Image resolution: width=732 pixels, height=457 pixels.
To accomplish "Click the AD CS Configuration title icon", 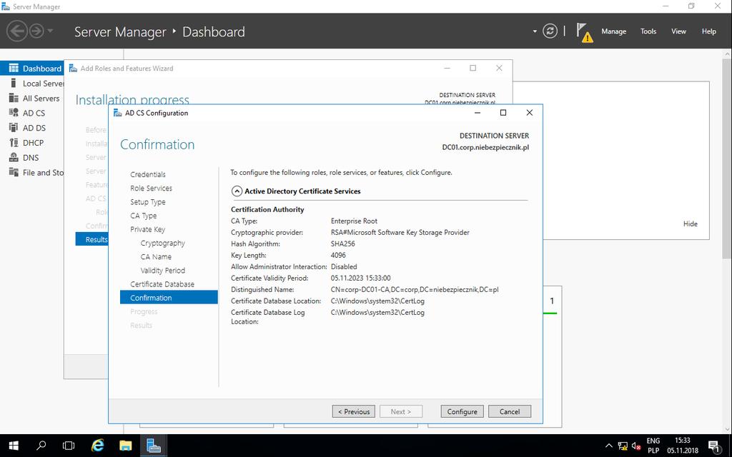I will 118,113.
